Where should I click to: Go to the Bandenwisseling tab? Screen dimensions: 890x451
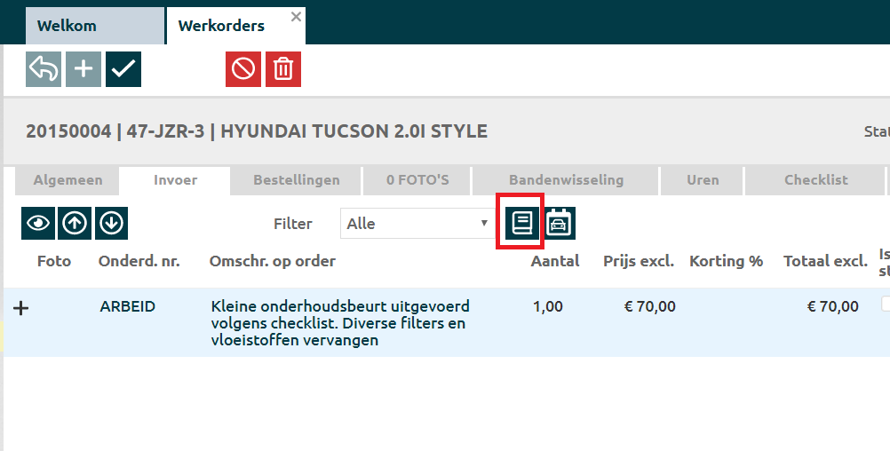point(566,180)
